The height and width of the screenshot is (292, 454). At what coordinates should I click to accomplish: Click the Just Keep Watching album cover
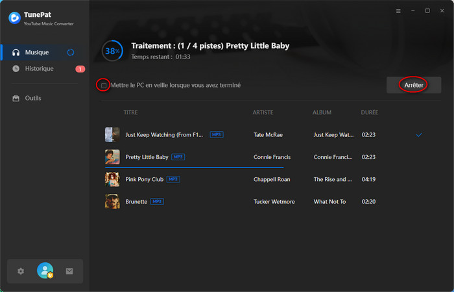(x=112, y=135)
